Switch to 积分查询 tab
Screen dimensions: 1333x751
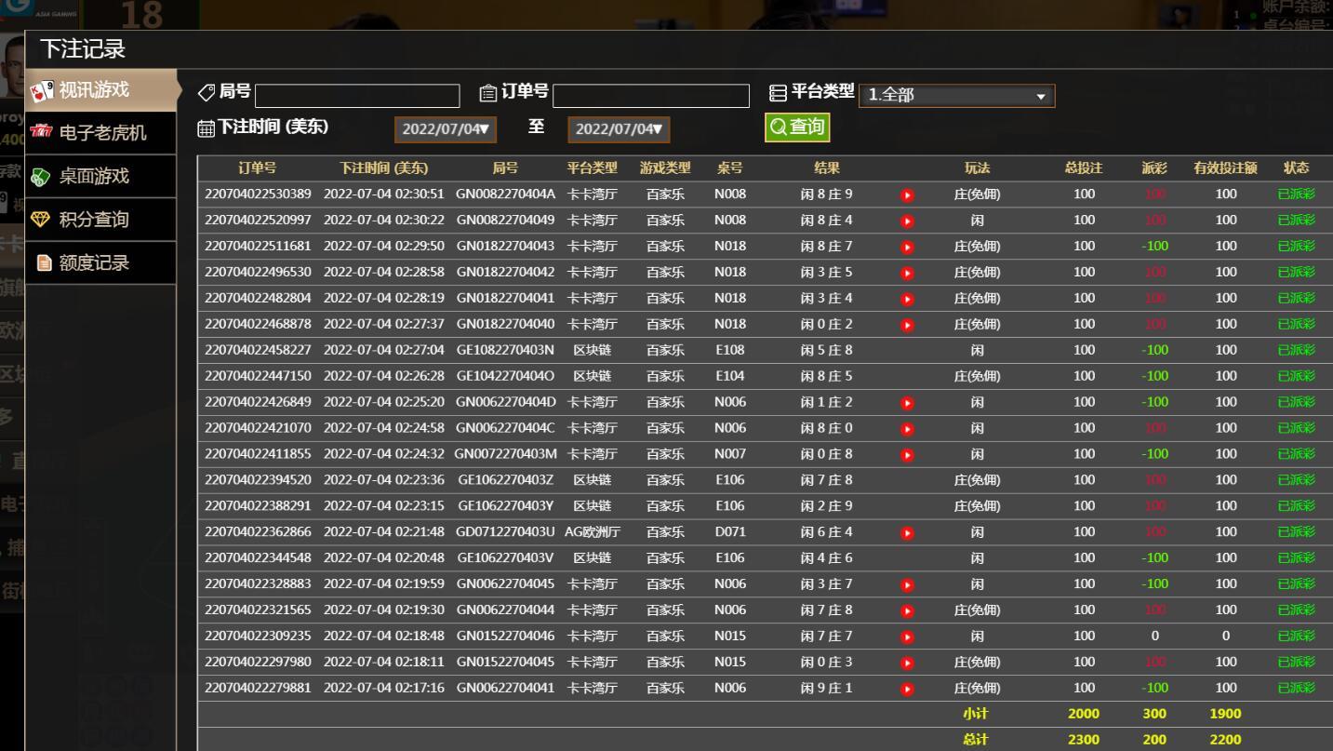[100, 220]
